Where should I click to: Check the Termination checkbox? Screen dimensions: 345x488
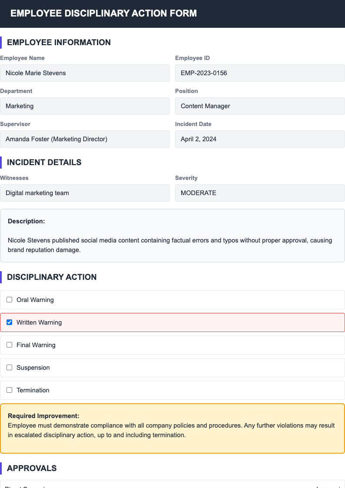coord(9,390)
